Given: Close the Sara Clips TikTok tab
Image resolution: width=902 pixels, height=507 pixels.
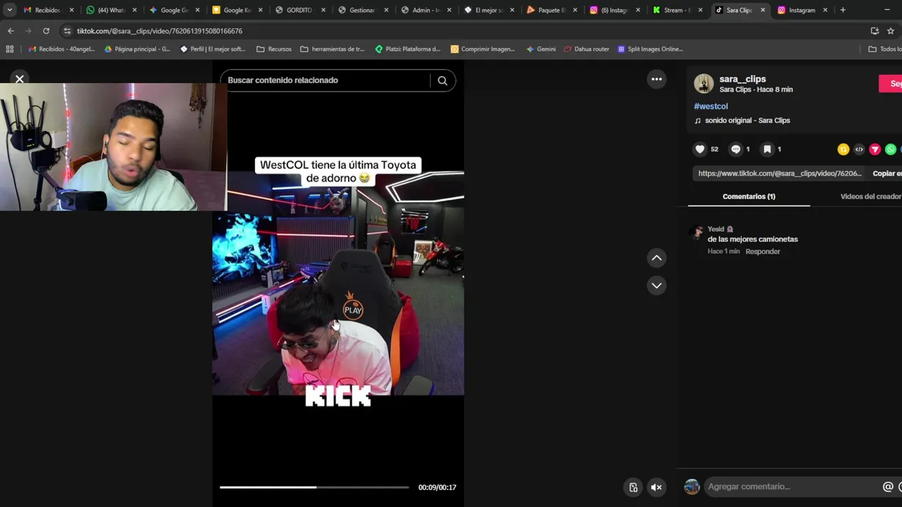Looking at the screenshot, I should 762,10.
